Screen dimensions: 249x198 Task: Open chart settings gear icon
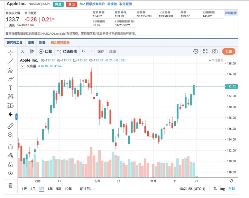[196, 51]
